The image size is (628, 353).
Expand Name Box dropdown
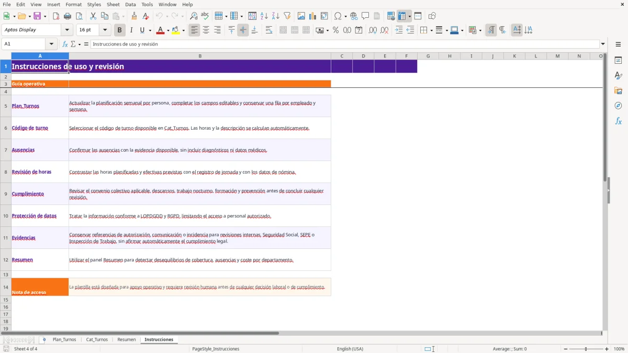51,44
